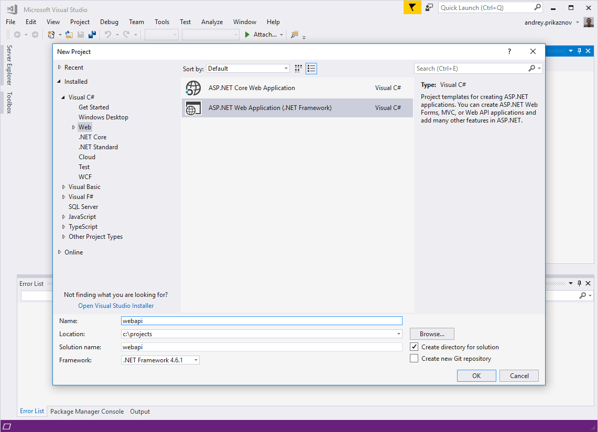Select the .NET Core category

coord(93,137)
